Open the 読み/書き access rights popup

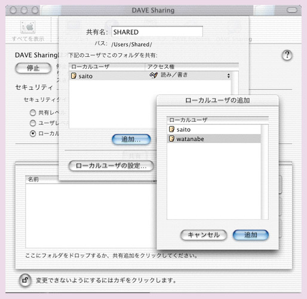[190, 75]
